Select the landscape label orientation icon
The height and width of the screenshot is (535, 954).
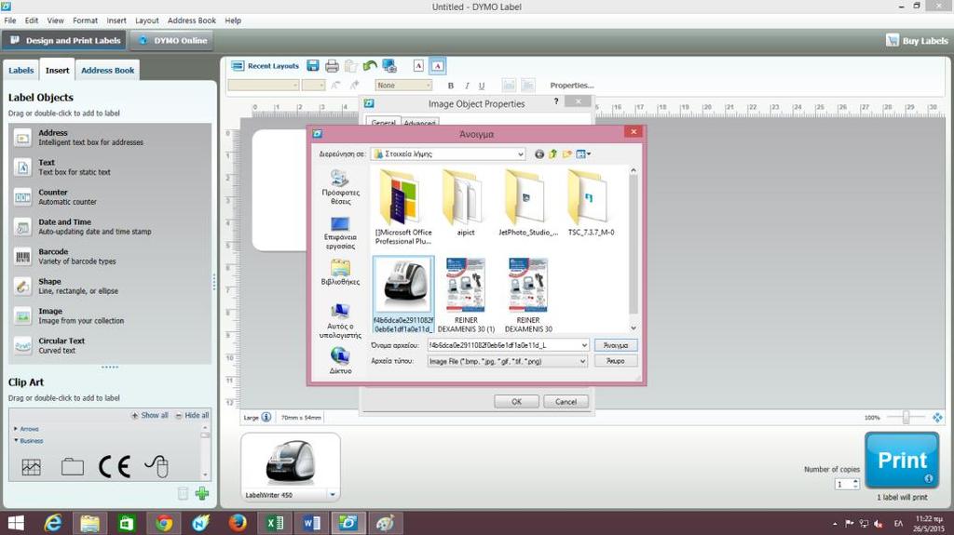[438, 66]
